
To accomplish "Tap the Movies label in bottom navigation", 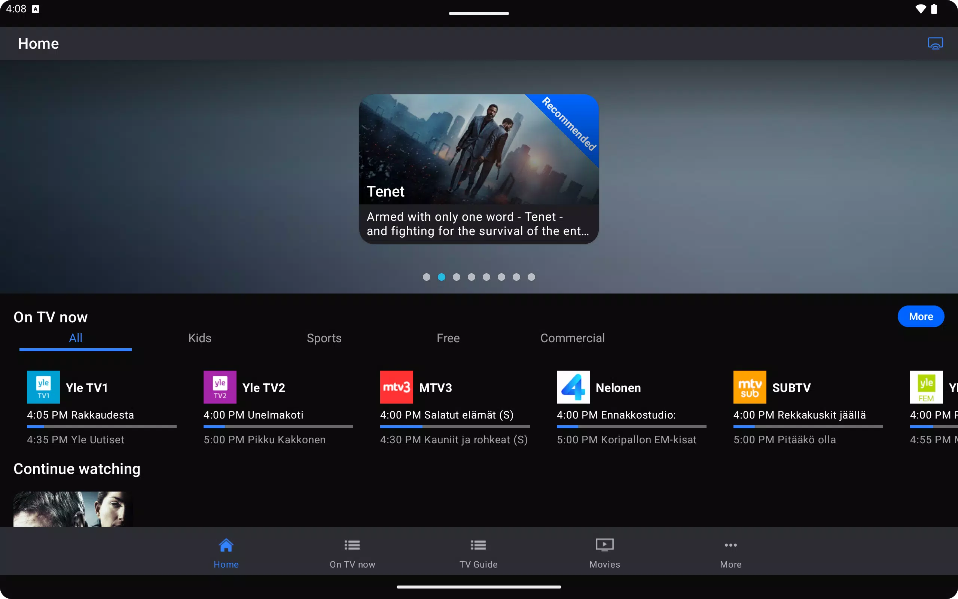I will [x=604, y=565].
